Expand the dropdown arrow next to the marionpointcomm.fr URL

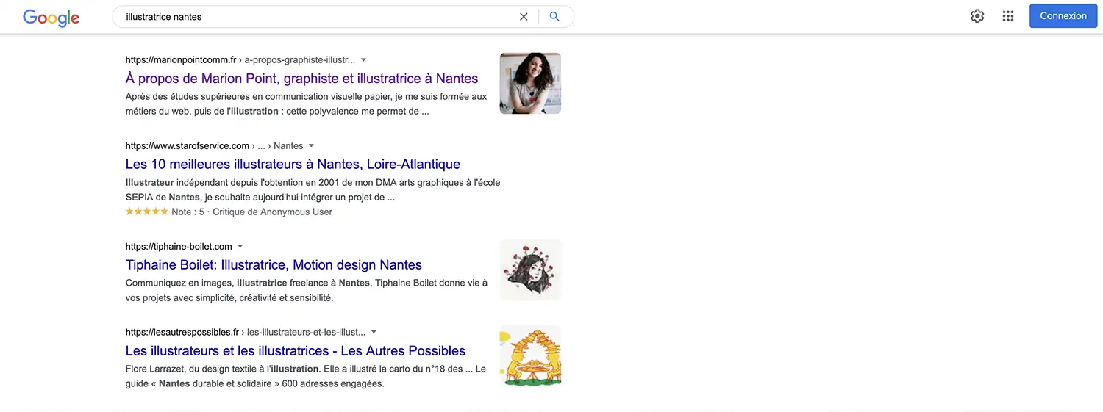tap(363, 60)
